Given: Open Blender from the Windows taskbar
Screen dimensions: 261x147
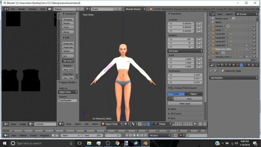Looking at the screenshot, I should [x=145, y=143].
